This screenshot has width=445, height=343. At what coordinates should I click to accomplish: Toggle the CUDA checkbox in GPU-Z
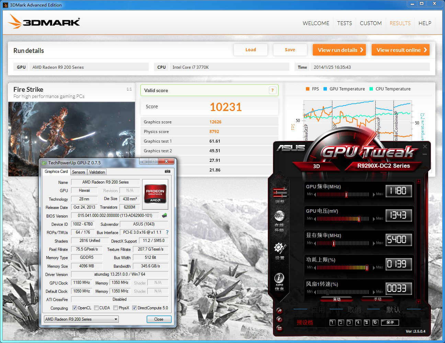[x=96, y=308]
